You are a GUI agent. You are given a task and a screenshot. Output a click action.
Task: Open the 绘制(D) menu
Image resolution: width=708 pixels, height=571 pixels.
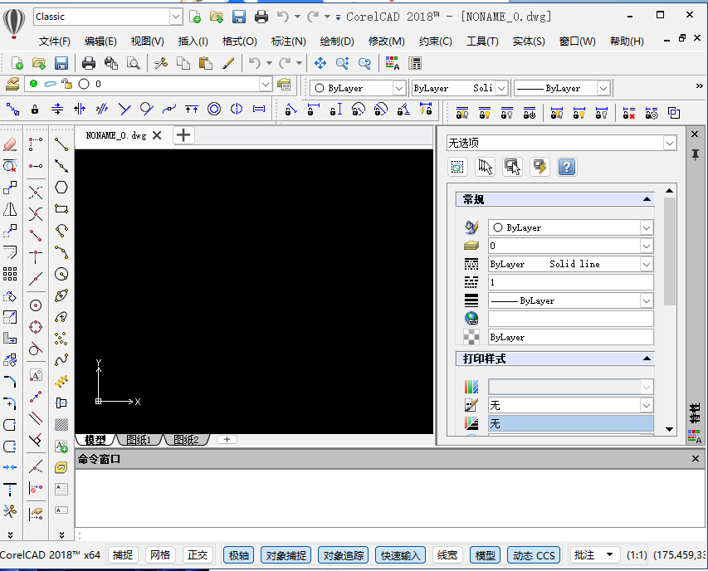pos(336,41)
